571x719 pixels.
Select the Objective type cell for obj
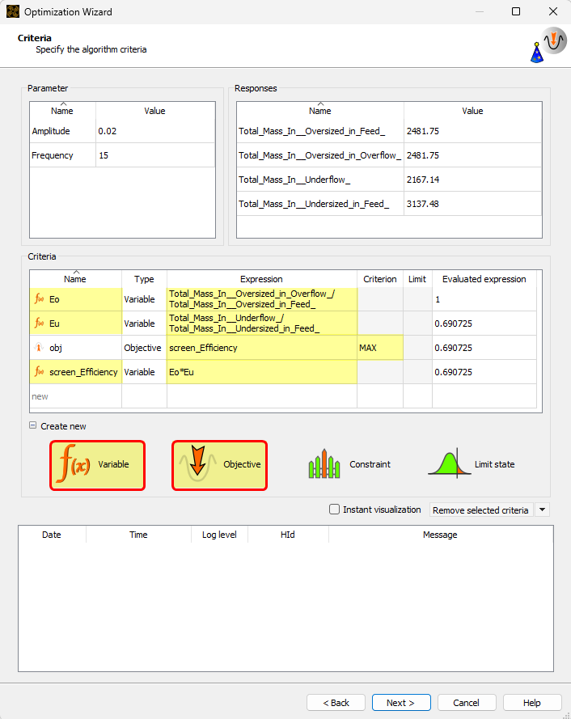click(144, 348)
